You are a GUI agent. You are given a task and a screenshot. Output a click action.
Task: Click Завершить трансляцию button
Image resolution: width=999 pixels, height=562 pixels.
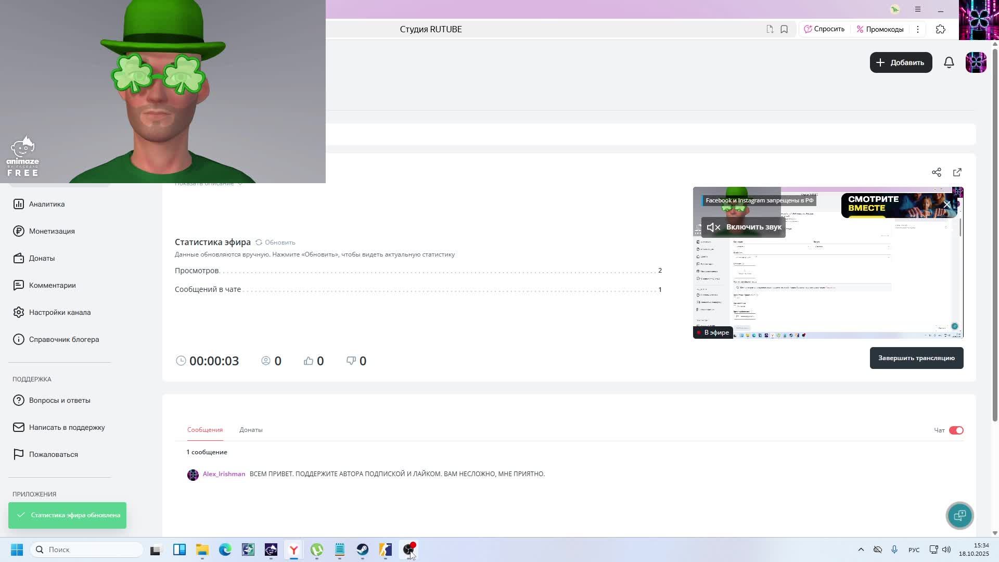pyautogui.click(x=916, y=358)
